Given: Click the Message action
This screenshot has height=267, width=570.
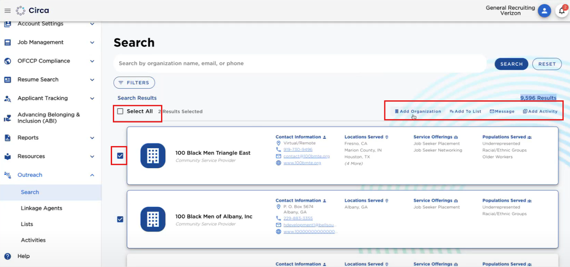Looking at the screenshot, I should coord(502,111).
